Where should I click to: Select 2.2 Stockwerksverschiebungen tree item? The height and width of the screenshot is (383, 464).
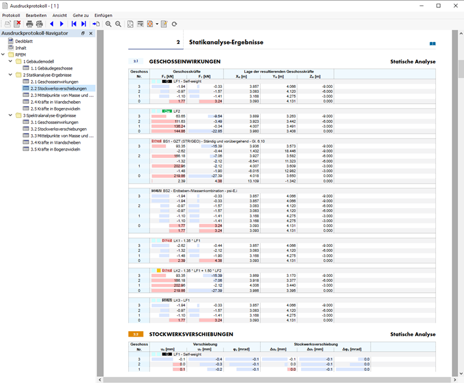pyautogui.click(x=59, y=88)
